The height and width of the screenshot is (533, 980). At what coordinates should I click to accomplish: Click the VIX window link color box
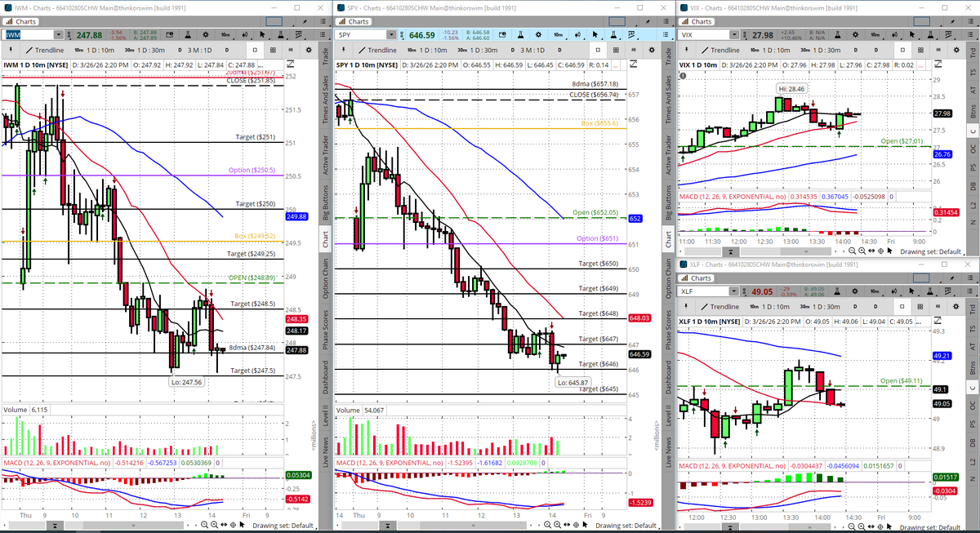click(922, 21)
